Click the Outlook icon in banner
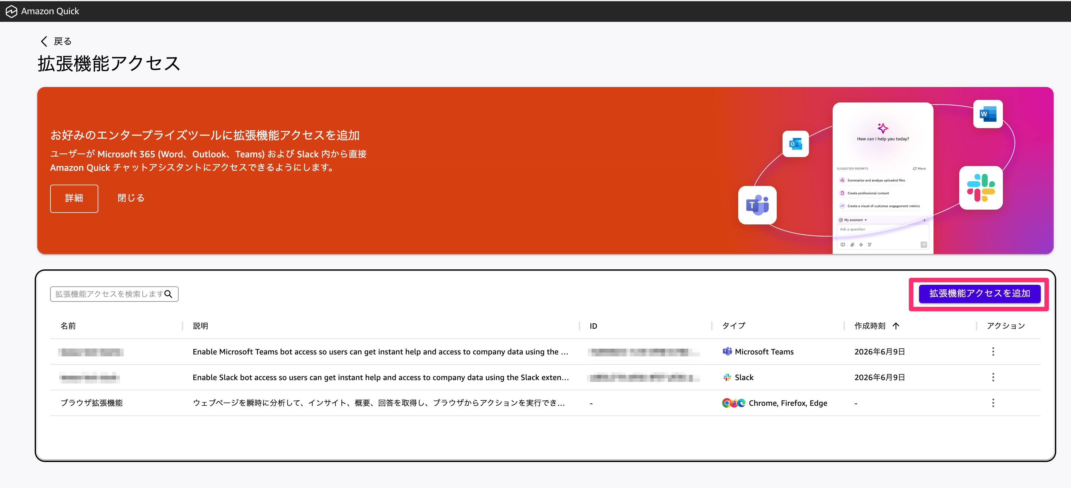Image resolution: width=1071 pixels, height=488 pixels. pos(795,144)
